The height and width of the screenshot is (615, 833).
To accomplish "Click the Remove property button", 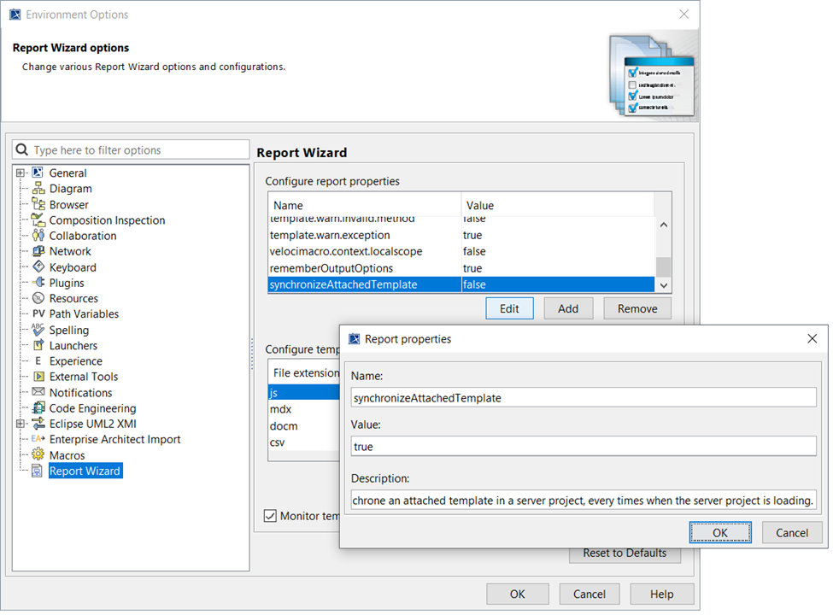I will [637, 308].
